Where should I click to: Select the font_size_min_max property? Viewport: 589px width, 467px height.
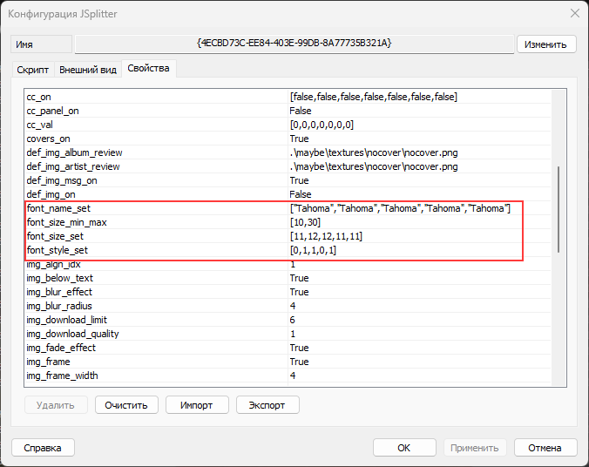[67, 222]
